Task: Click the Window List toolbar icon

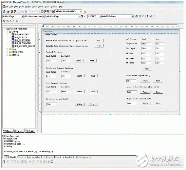Action: pyautogui.click(x=48, y=12)
